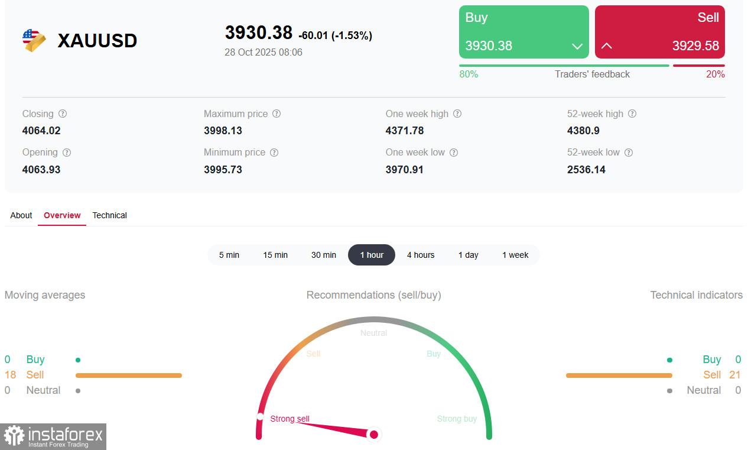Select the 1 week interval option

click(x=515, y=255)
